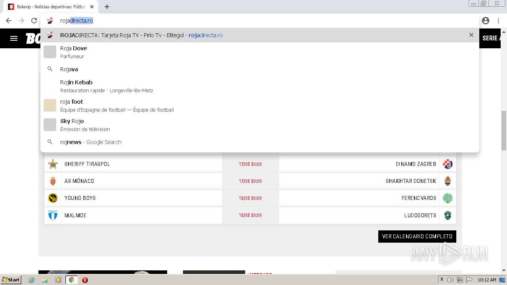
Task: Reload the current page
Action: point(34,21)
